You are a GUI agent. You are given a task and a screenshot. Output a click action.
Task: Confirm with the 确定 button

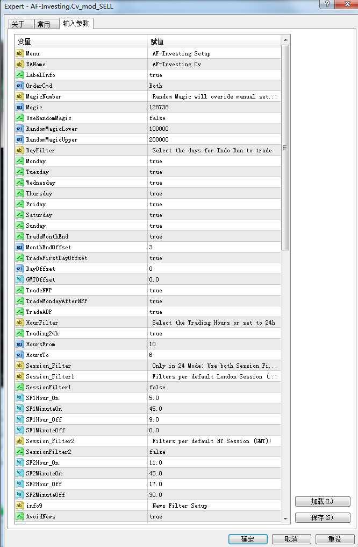[248, 539]
